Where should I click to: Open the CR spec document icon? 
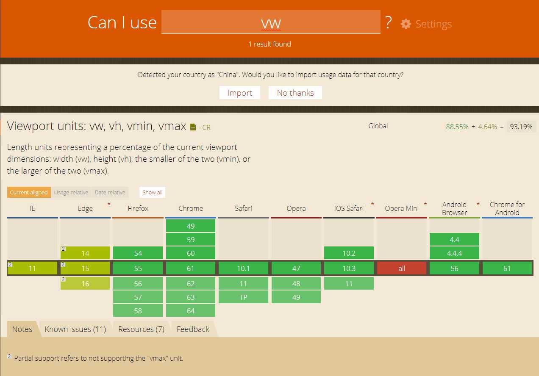point(193,127)
